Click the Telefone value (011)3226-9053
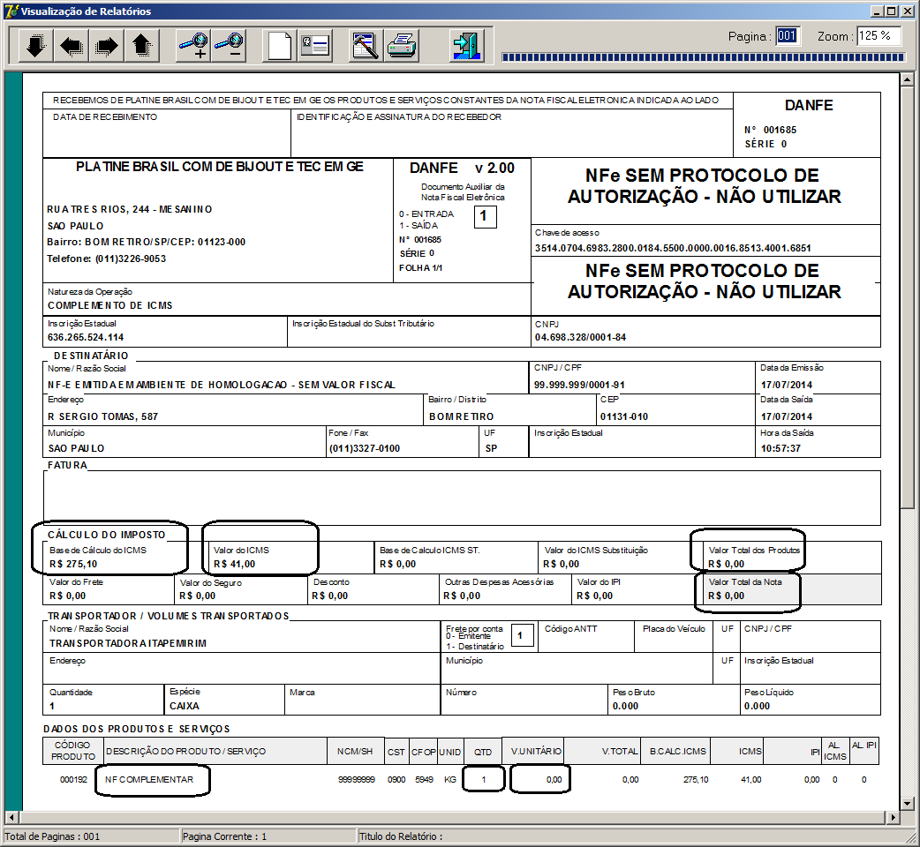Viewport: 920px width, 847px height. (131, 259)
